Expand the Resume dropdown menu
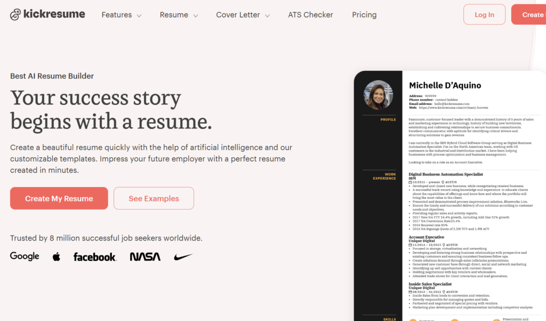546x321 pixels. click(x=179, y=15)
